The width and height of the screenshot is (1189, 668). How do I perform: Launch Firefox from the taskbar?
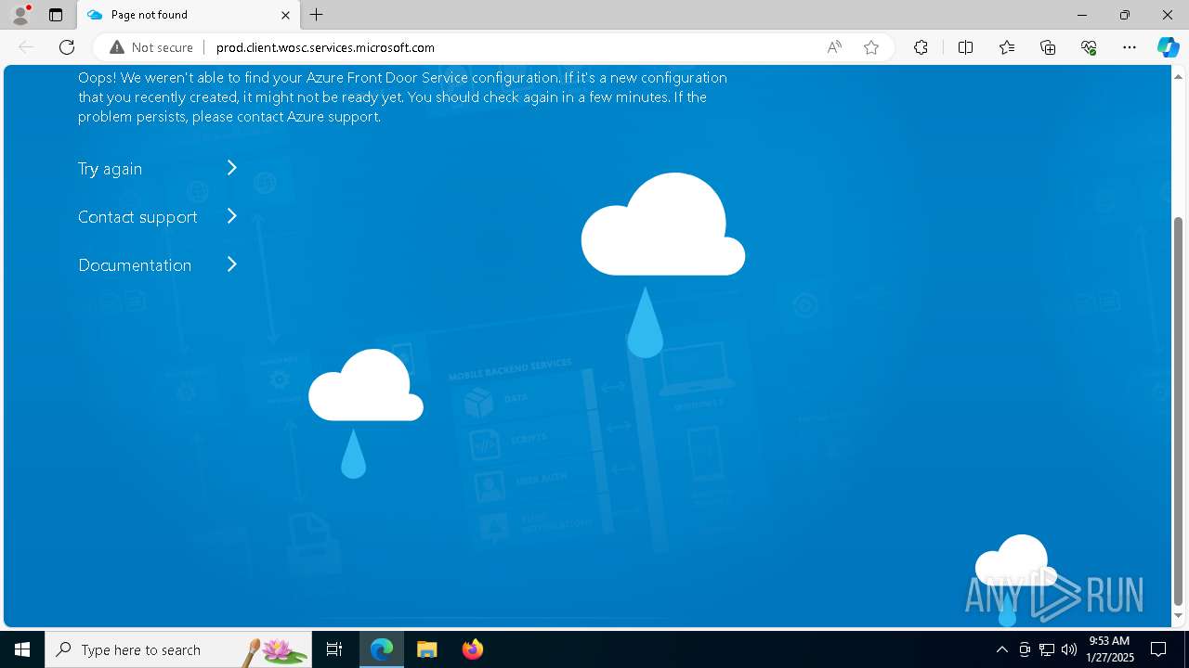(x=472, y=649)
